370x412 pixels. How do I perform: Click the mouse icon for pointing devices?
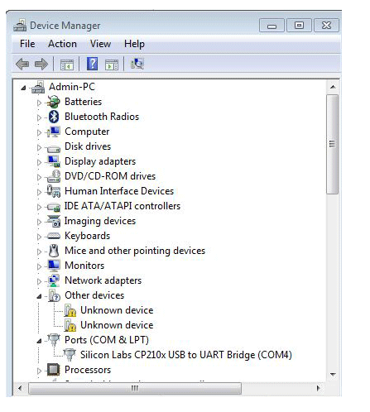(54, 251)
